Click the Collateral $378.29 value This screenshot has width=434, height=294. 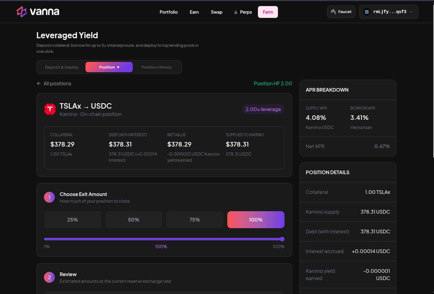click(62, 144)
